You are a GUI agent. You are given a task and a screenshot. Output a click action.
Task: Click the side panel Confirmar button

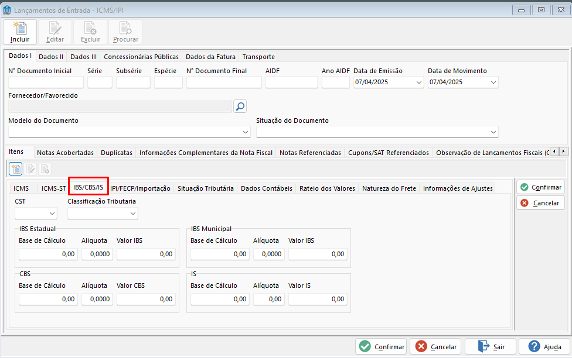point(540,187)
